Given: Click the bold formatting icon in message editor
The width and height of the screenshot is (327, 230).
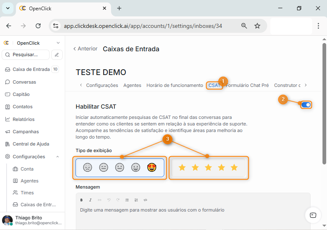Looking at the screenshot, I should click(81, 200).
